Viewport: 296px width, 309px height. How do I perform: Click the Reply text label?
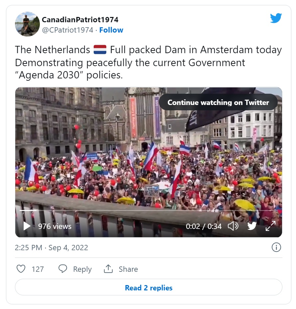coord(82,269)
